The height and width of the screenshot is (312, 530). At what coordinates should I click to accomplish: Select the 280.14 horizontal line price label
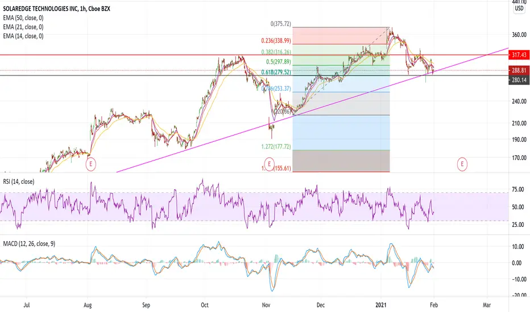519,81
